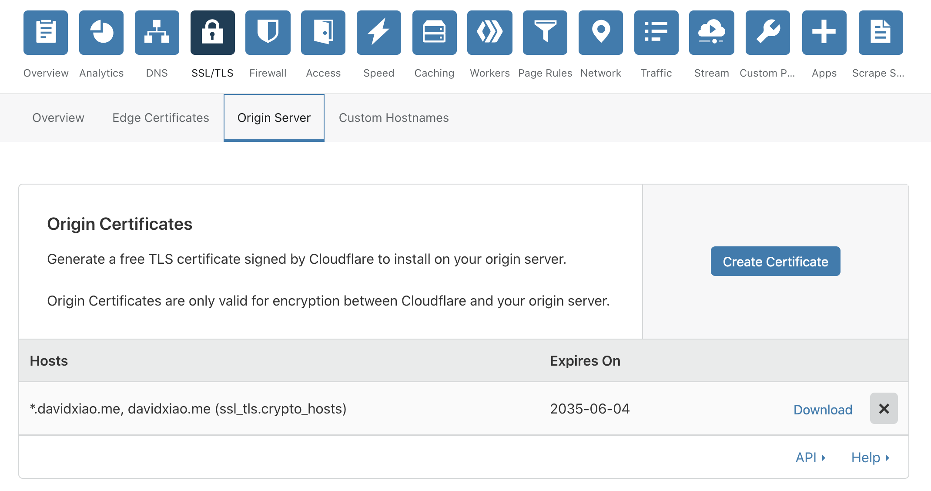931x491 pixels.
Task: Open the Workers icon
Action: [x=490, y=33]
